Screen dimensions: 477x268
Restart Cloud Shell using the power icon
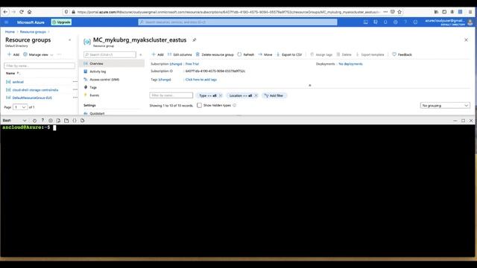34,121
